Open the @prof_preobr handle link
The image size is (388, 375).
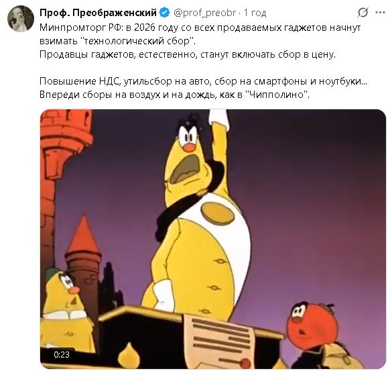tap(205, 13)
